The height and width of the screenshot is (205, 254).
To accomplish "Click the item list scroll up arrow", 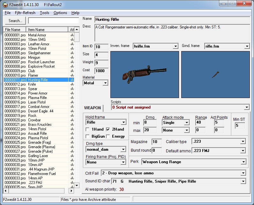I will click(77, 29).
